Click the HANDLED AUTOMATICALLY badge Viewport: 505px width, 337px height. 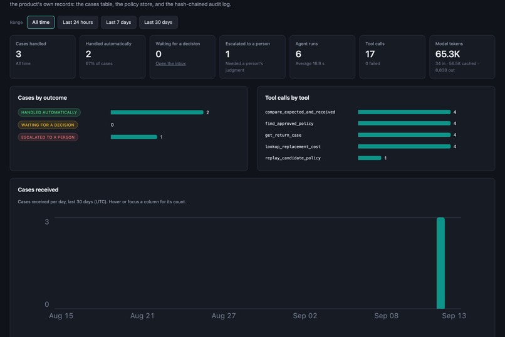click(49, 112)
